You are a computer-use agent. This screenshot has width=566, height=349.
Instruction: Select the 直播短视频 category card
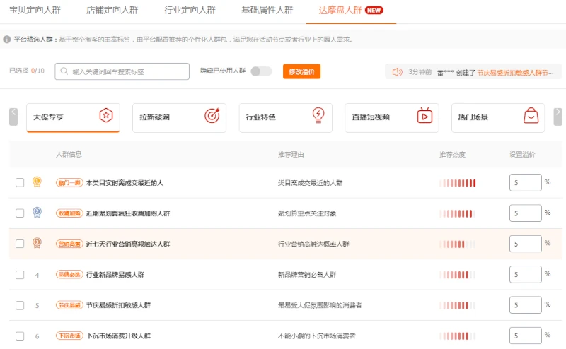392,117
